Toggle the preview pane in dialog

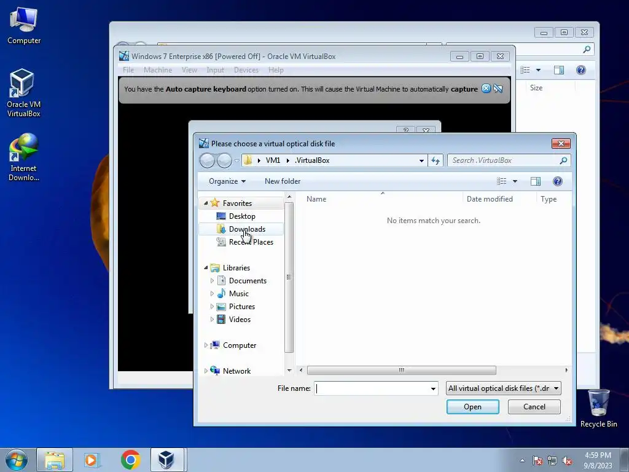tap(536, 181)
